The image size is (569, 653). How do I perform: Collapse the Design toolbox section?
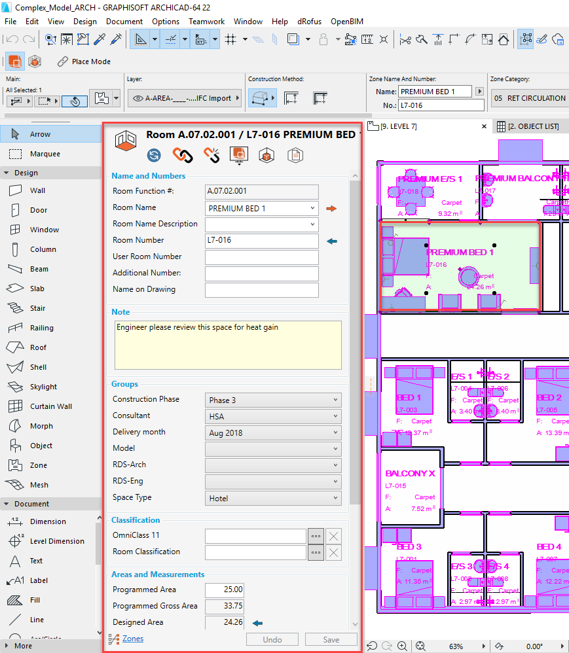pyautogui.click(x=7, y=173)
